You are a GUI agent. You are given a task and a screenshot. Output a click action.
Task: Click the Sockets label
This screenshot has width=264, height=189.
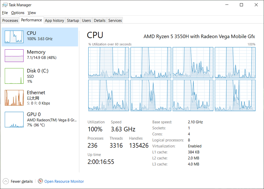159,128
